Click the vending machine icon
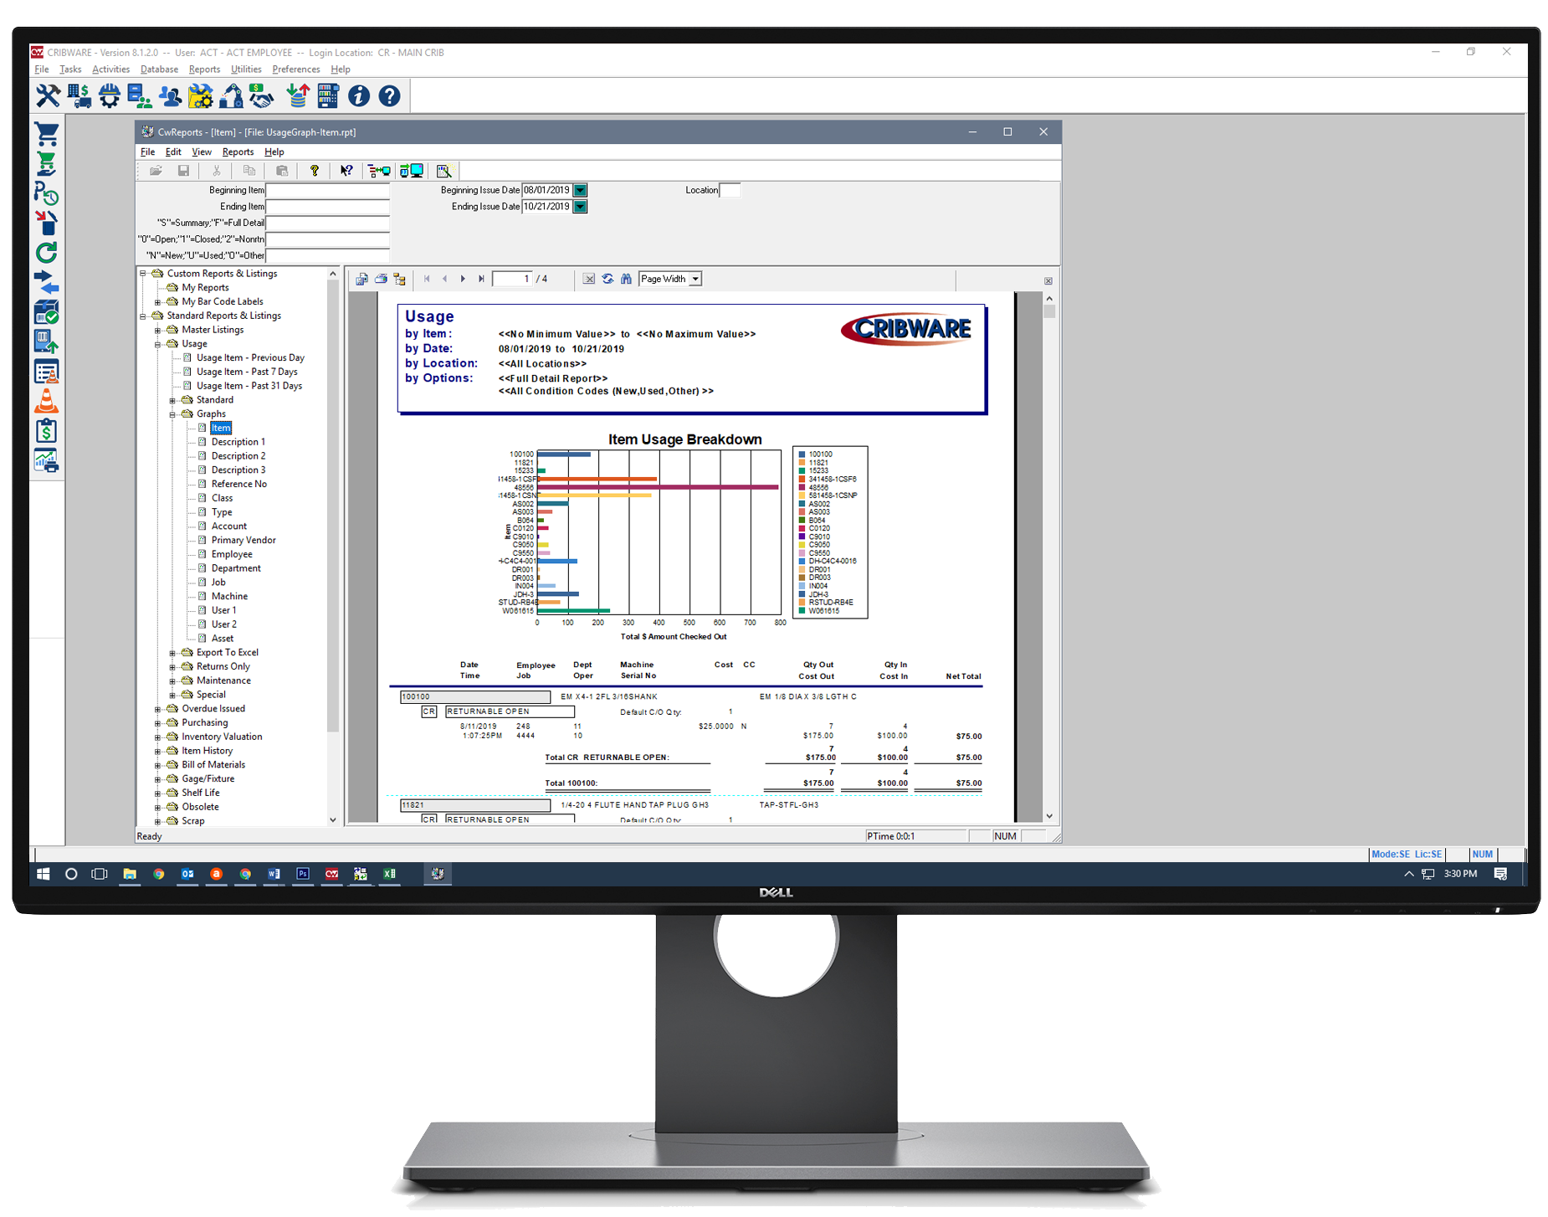The image size is (1548, 1217). click(328, 96)
